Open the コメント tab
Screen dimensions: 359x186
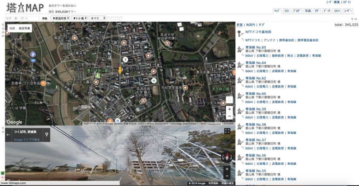coord(337,11)
